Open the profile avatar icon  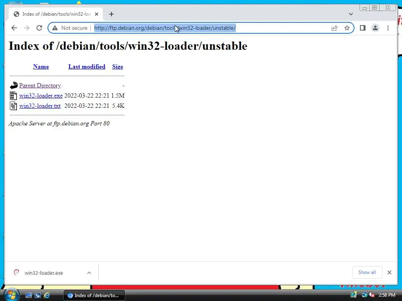click(x=375, y=28)
